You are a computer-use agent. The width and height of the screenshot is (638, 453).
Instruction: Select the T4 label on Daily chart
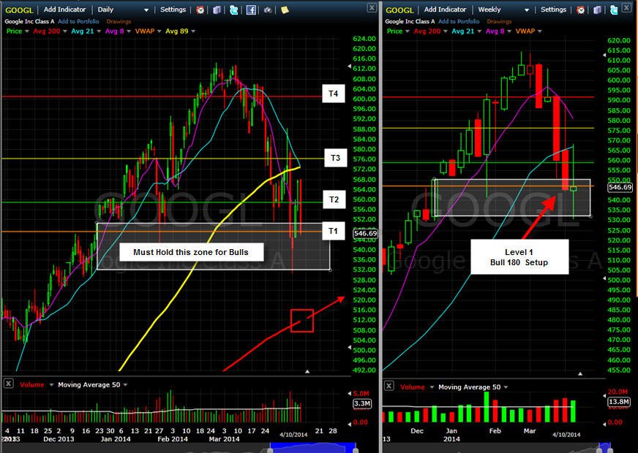coord(334,94)
